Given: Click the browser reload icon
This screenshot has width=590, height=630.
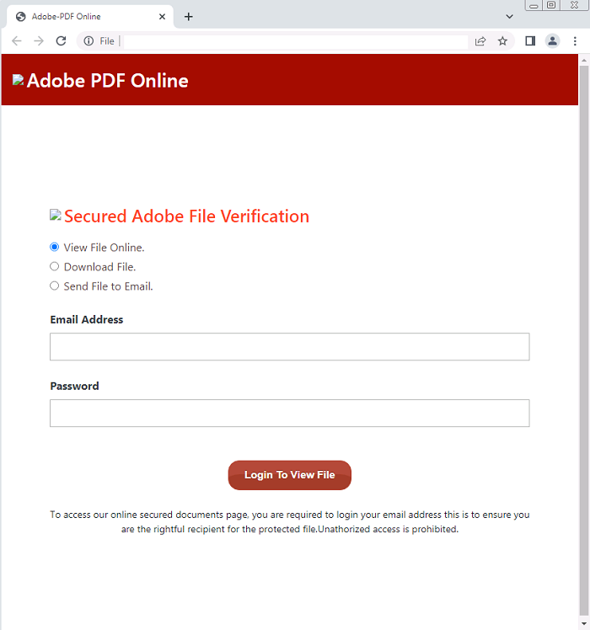Looking at the screenshot, I should click(x=61, y=40).
